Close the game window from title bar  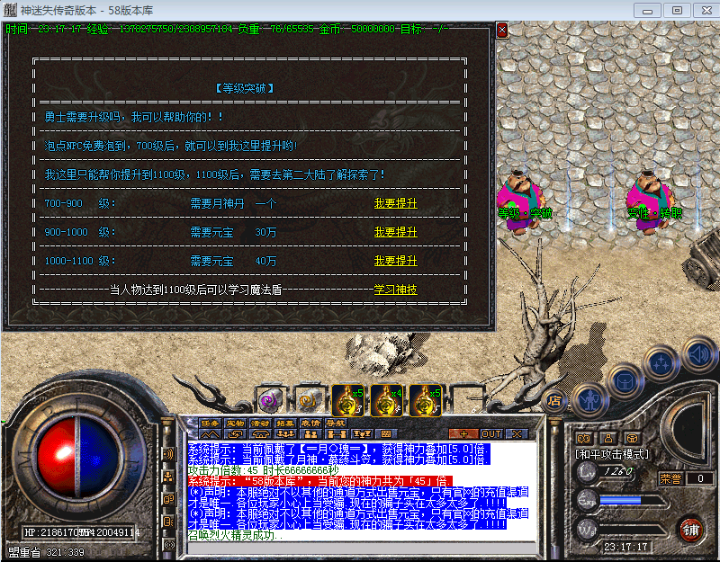[706, 11]
